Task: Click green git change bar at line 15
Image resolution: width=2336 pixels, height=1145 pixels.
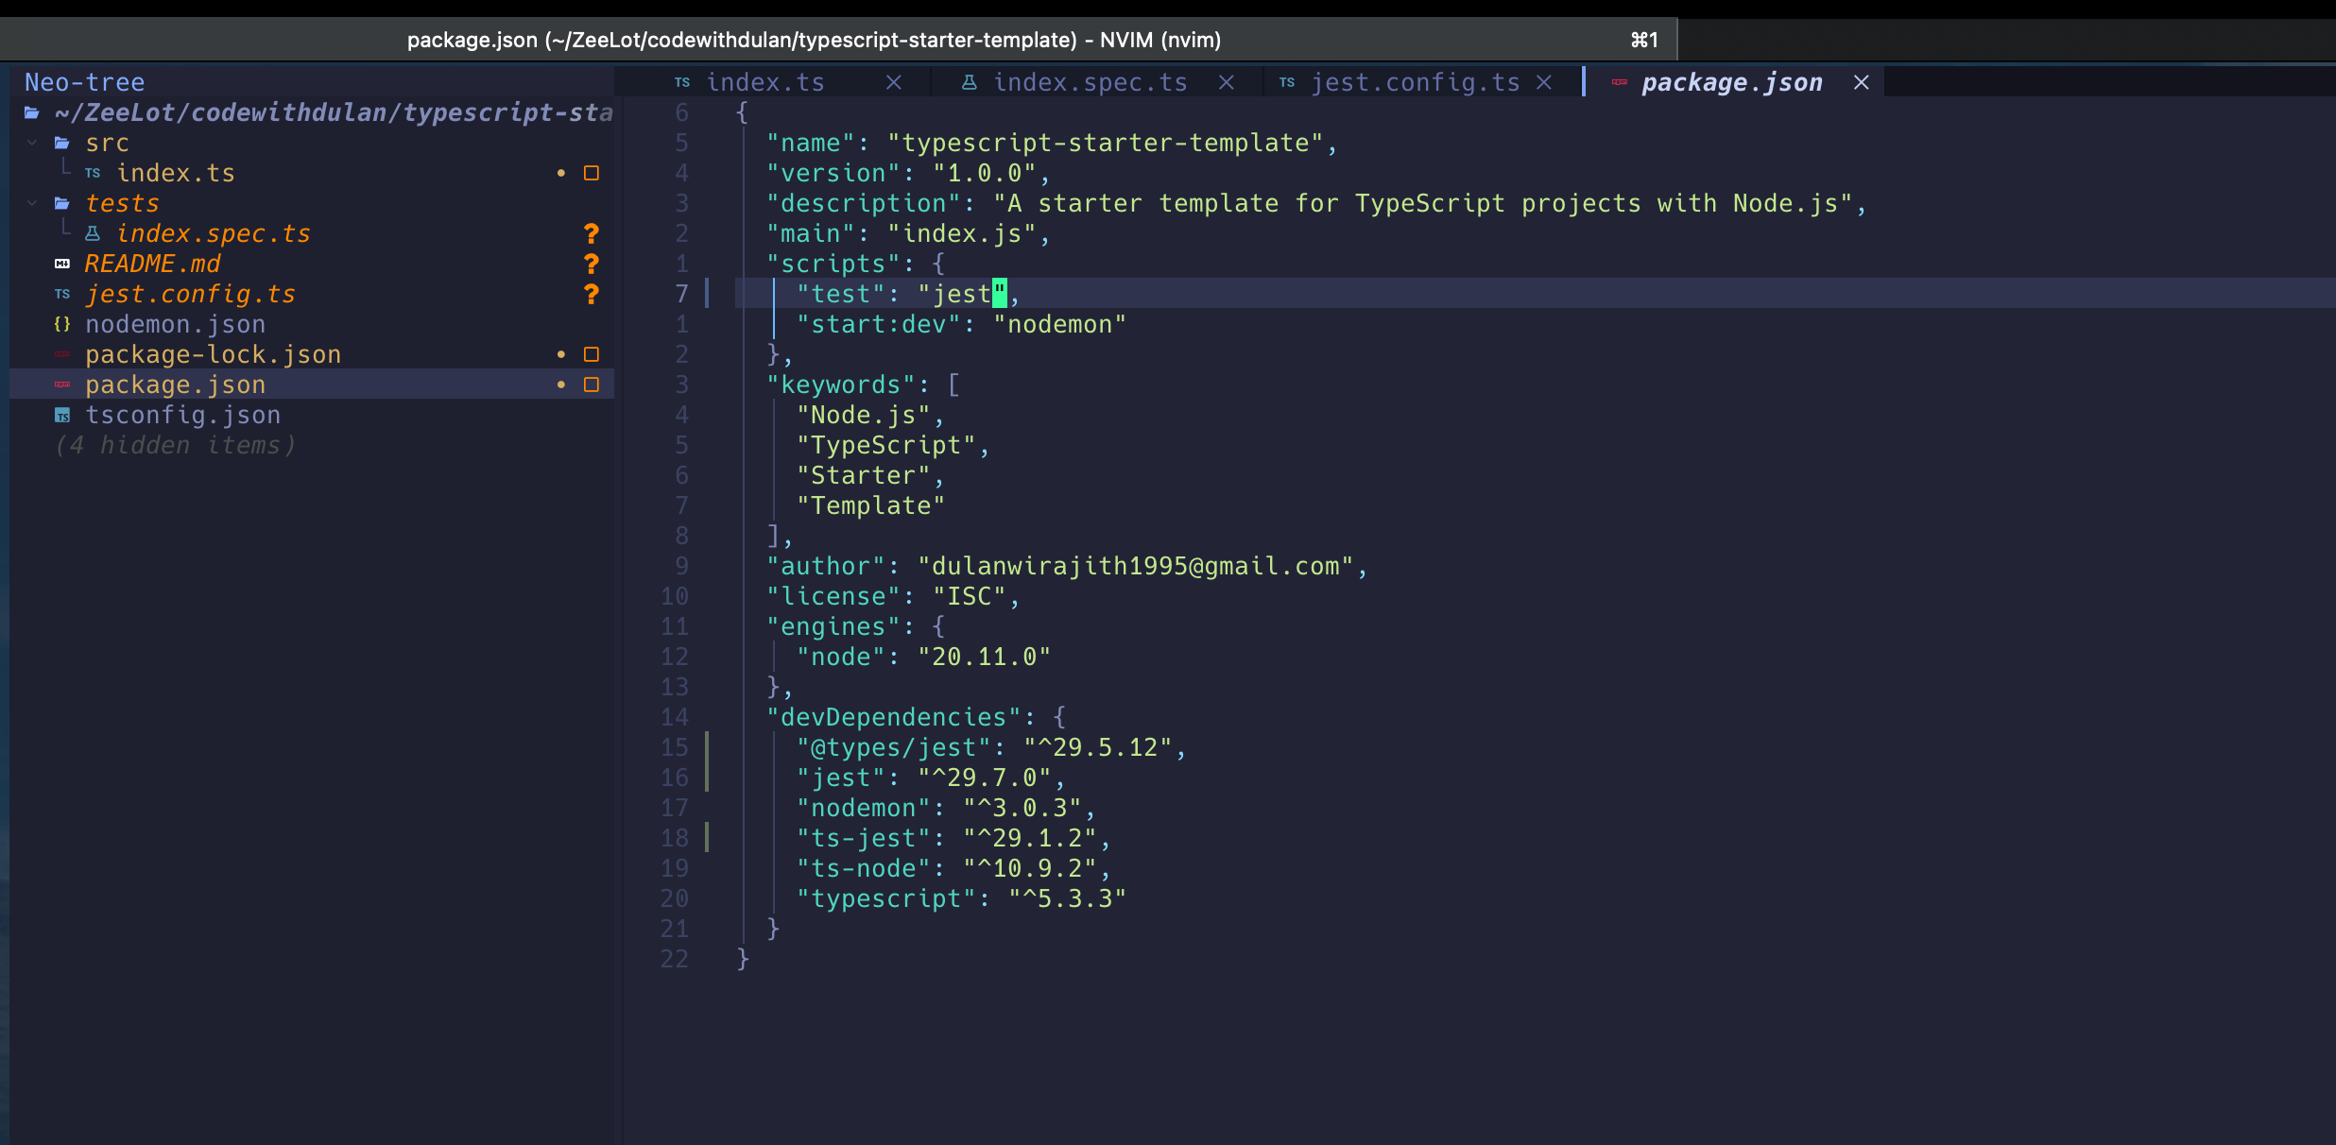Action: point(707,747)
